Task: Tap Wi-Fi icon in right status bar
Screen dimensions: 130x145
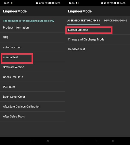Action: 111,3
